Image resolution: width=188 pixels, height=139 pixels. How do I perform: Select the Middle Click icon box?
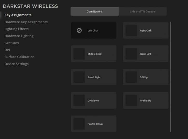(79, 54)
